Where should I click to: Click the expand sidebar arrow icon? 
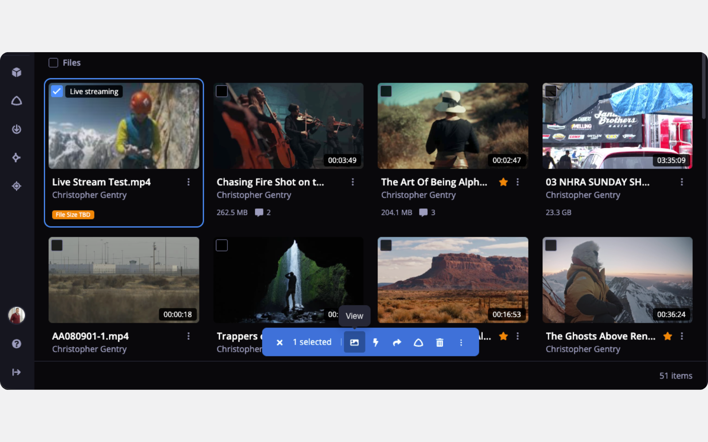(17, 372)
